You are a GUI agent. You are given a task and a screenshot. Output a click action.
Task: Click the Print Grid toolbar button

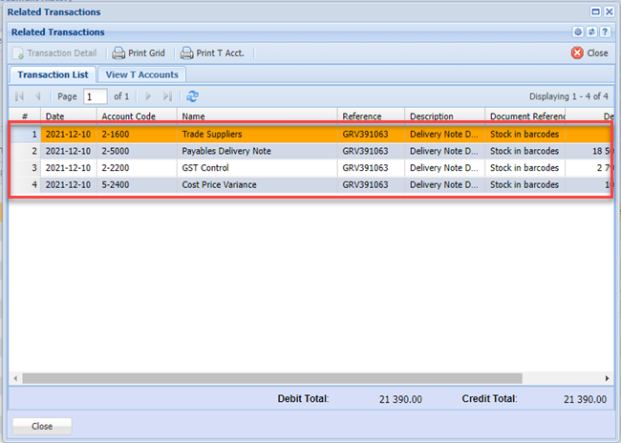(x=138, y=53)
